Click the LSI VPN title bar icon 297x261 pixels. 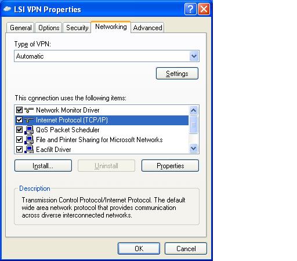click(x=7, y=9)
